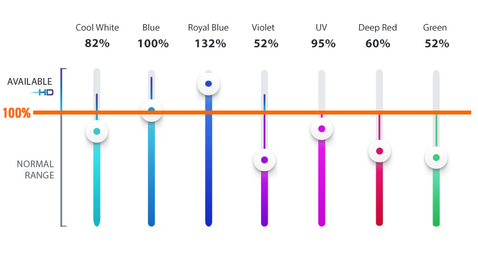Click the Blue channel slider knob
The width and height of the screenshot is (478, 266).
[151, 111]
